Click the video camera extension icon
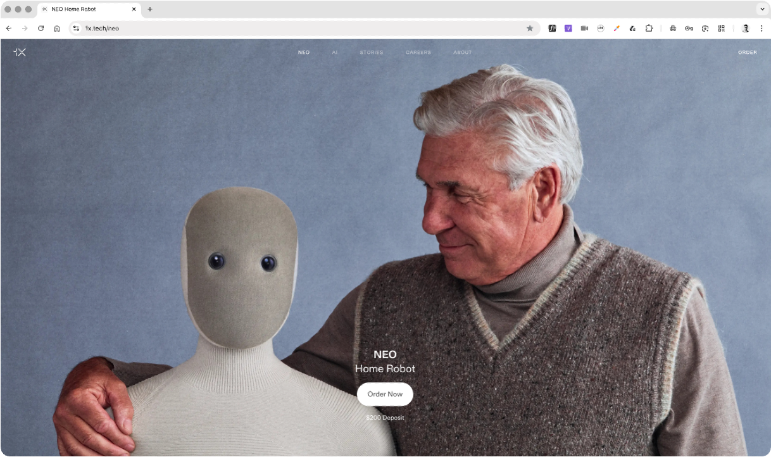Image resolution: width=771 pixels, height=457 pixels. tap(584, 28)
